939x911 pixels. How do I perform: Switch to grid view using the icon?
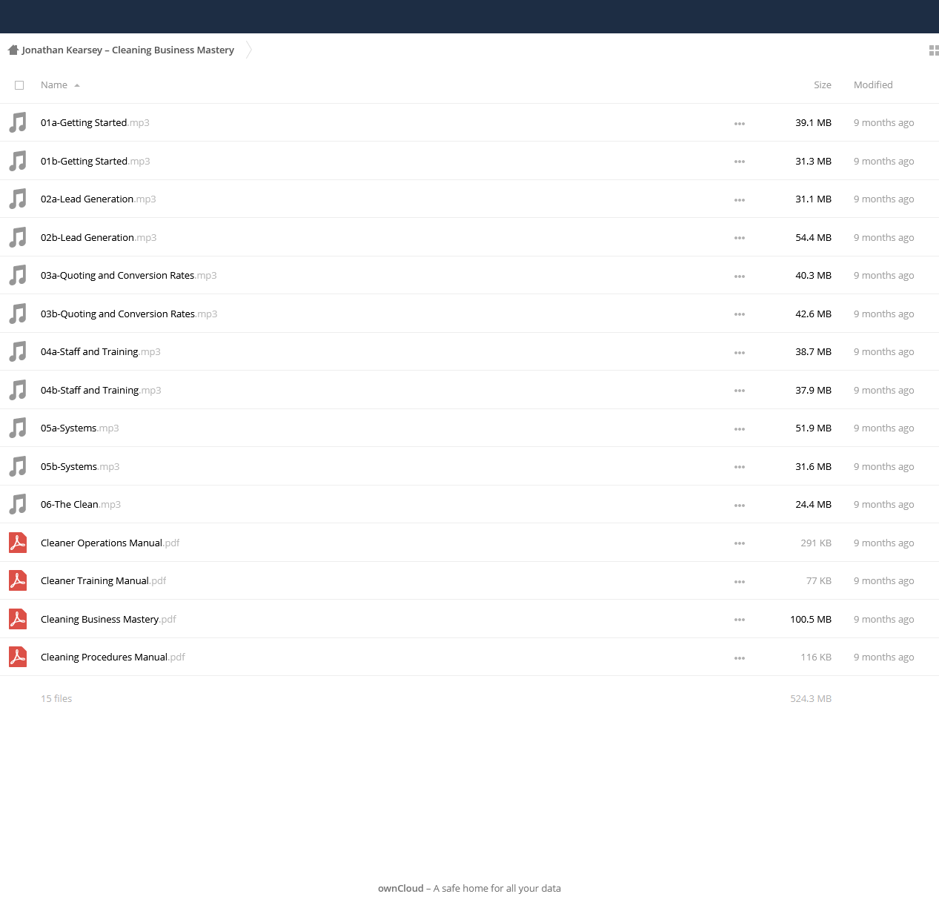pos(934,50)
